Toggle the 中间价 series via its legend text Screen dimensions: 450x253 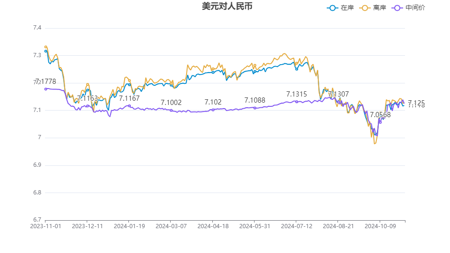click(x=415, y=8)
